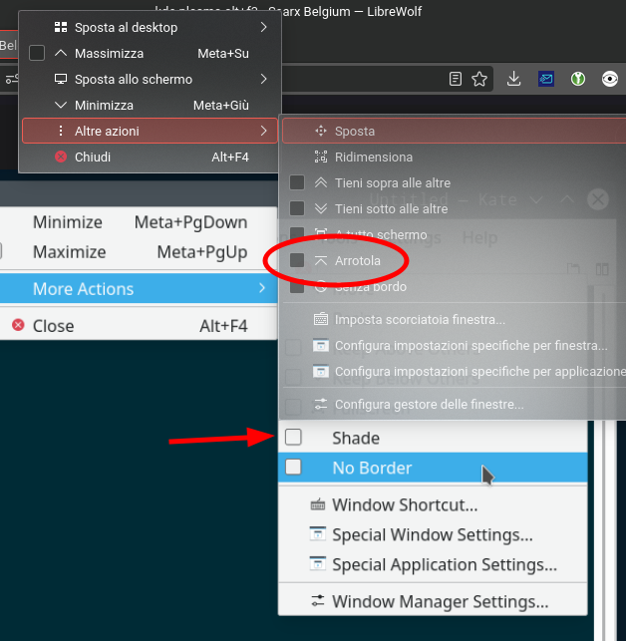Choose Ridimensiona from the submenu

[x=454, y=157]
